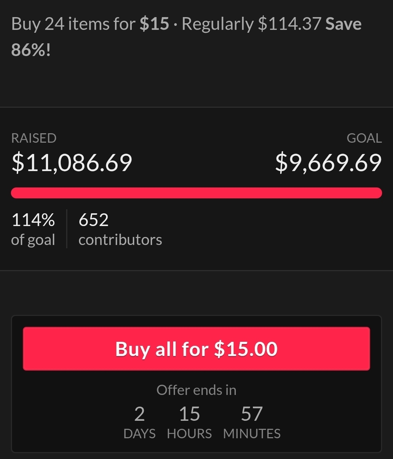393x459 pixels.
Task: Click the DAYS label under the countdown
Action: click(139, 434)
